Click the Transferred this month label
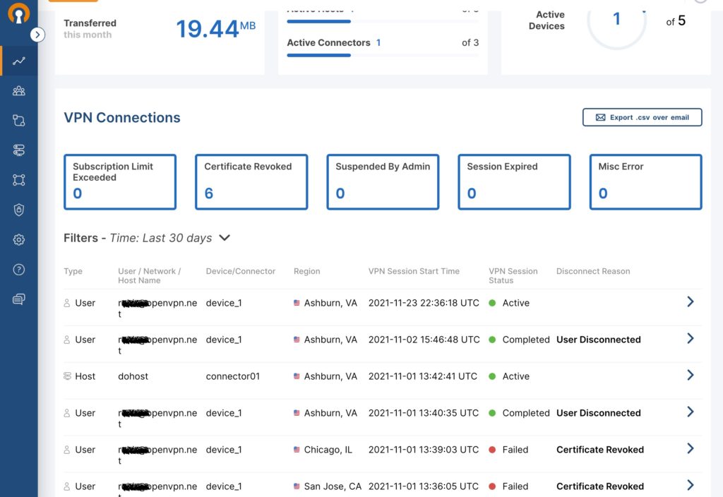The image size is (723, 497). (x=90, y=28)
